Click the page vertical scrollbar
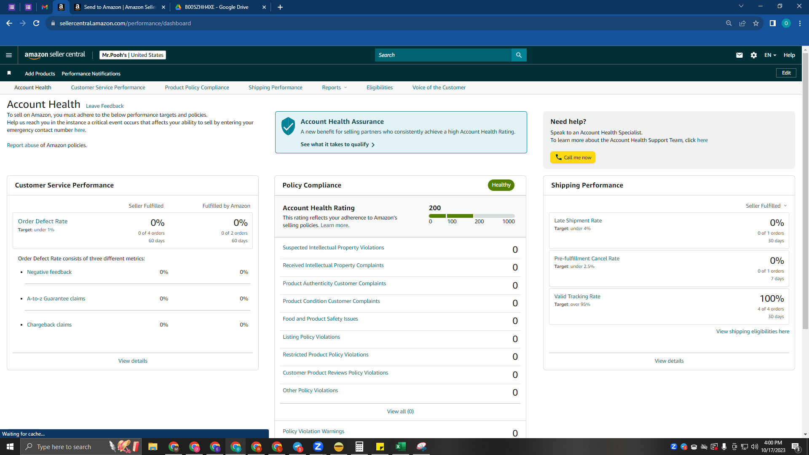The height and width of the screenshot is (455, 809). pyautogui.click(x=805, y=190)
